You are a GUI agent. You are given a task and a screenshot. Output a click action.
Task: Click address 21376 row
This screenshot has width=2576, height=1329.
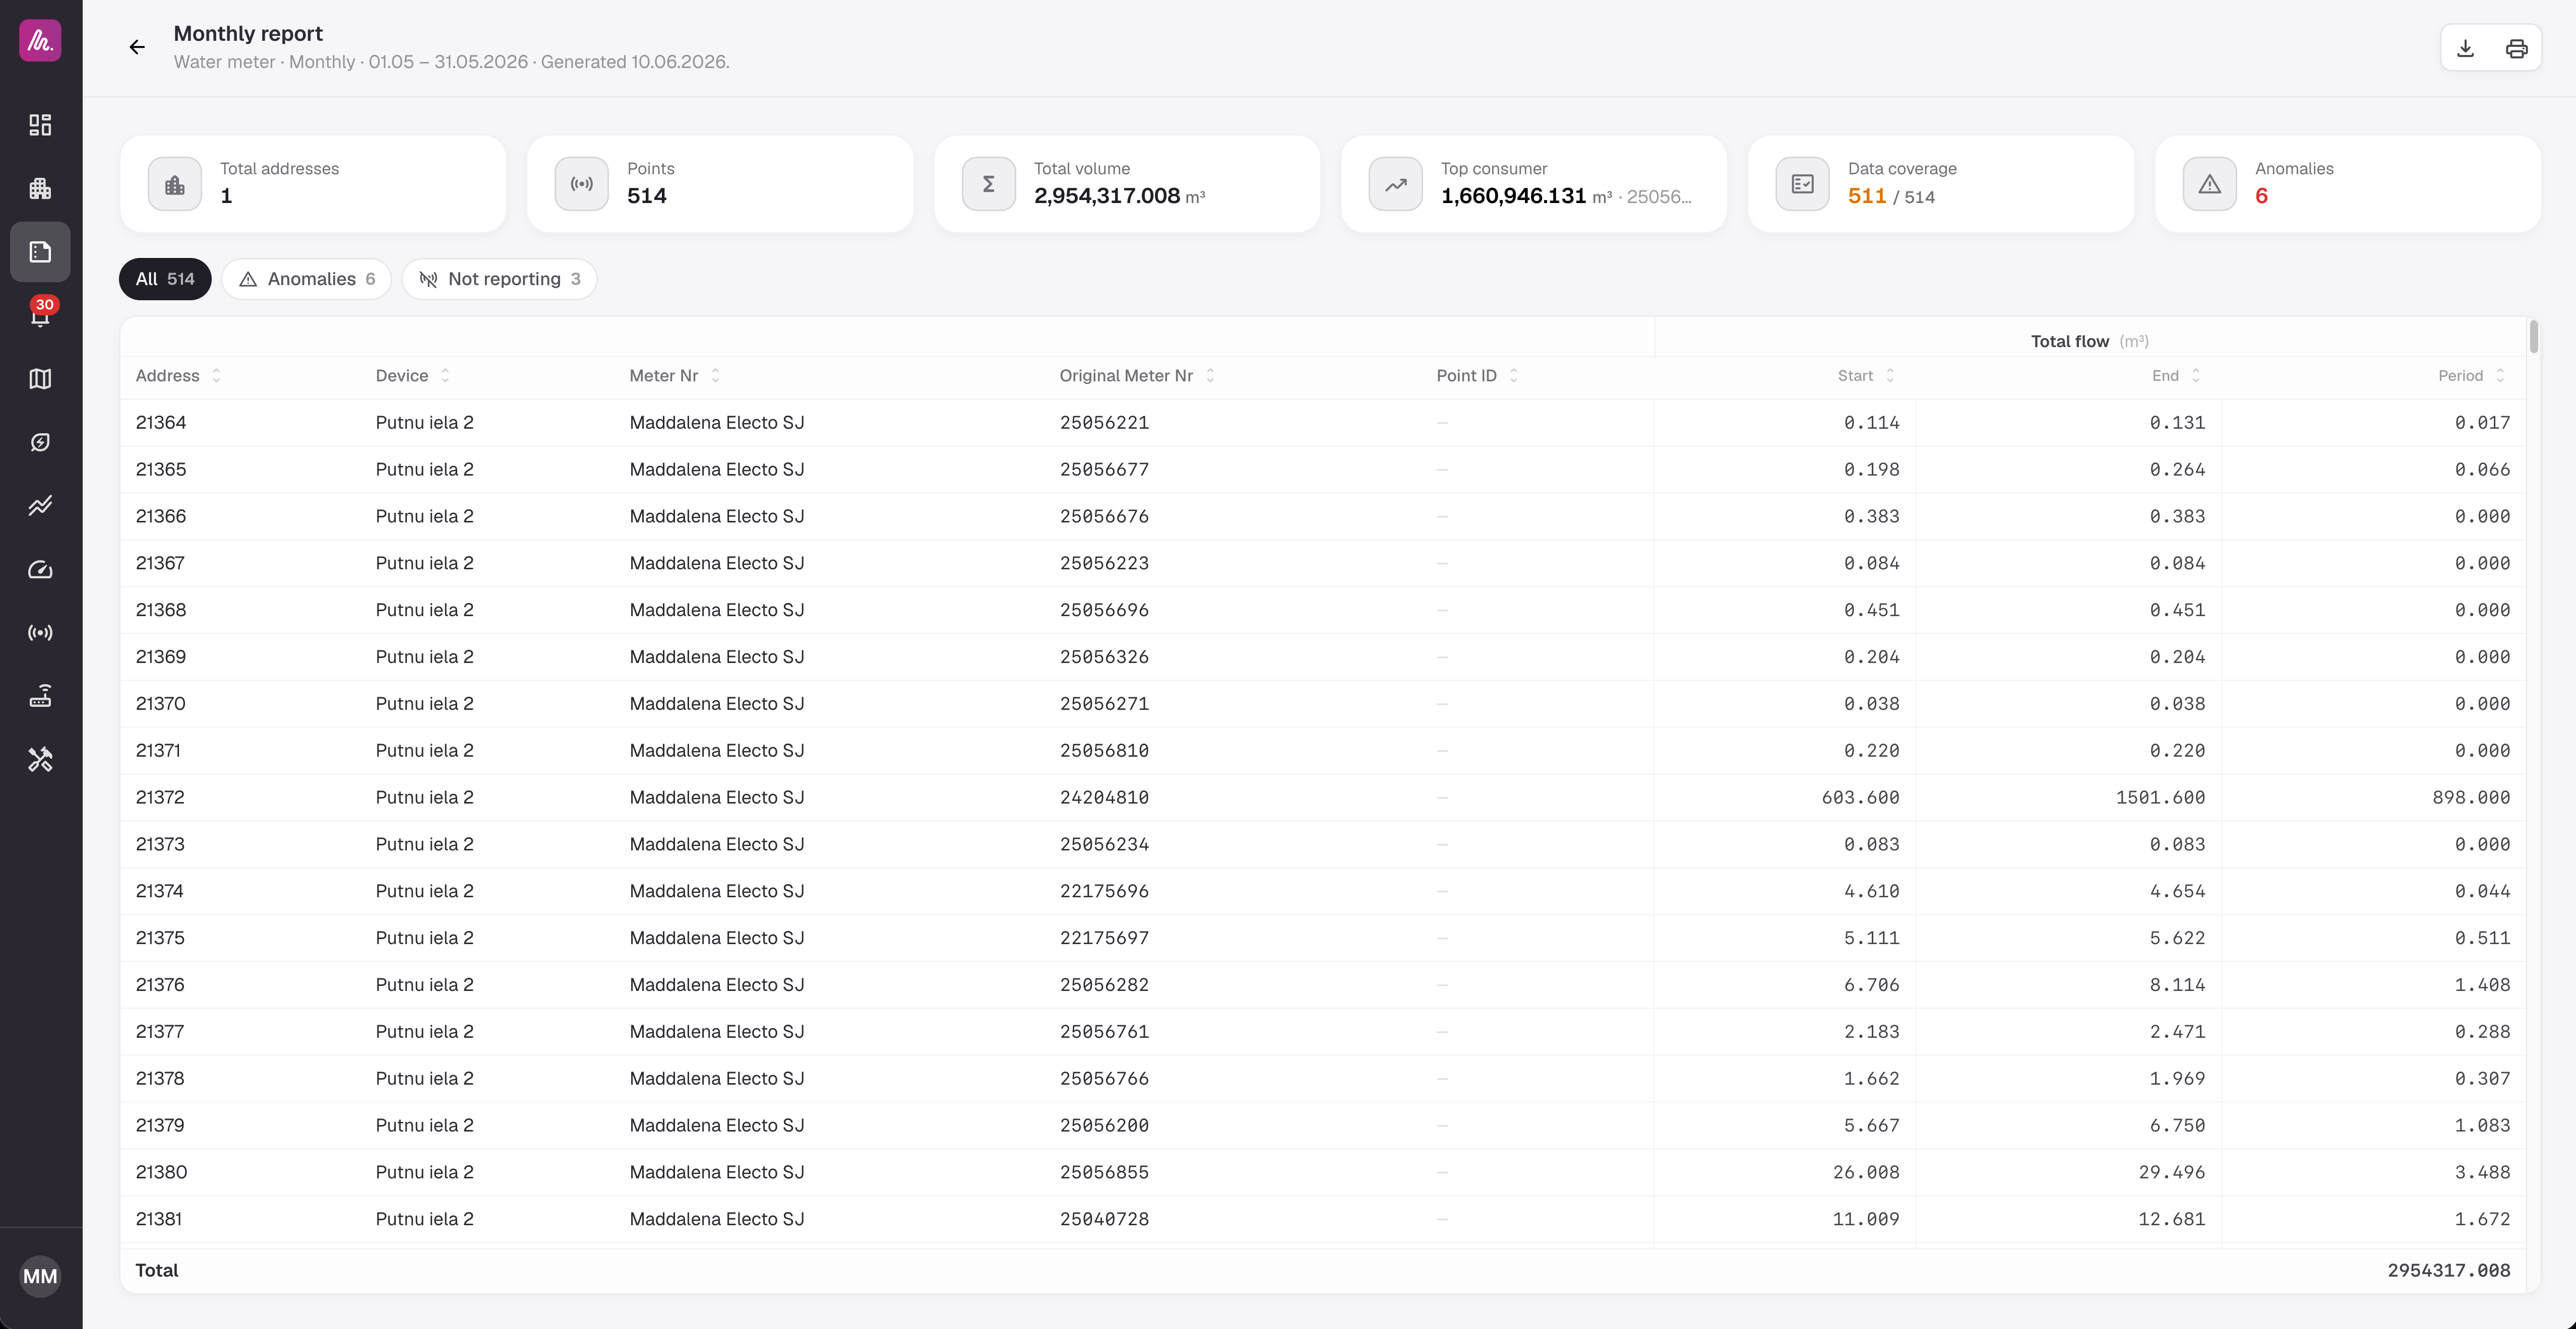click(1323, 985)
